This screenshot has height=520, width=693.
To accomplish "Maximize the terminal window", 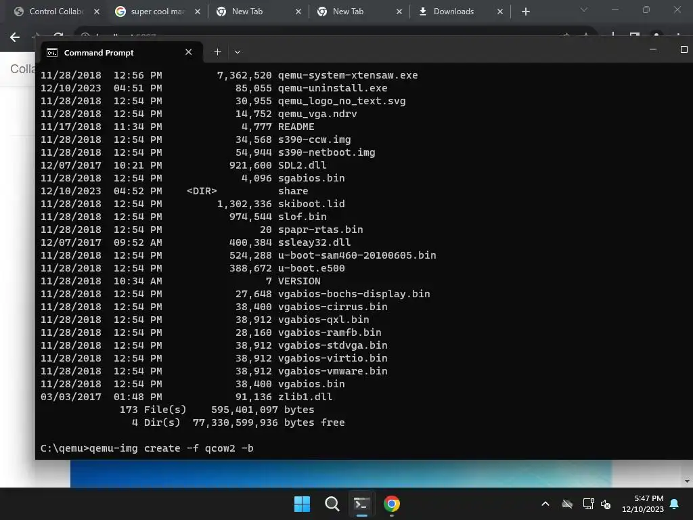I will click(x=684, y=49).
